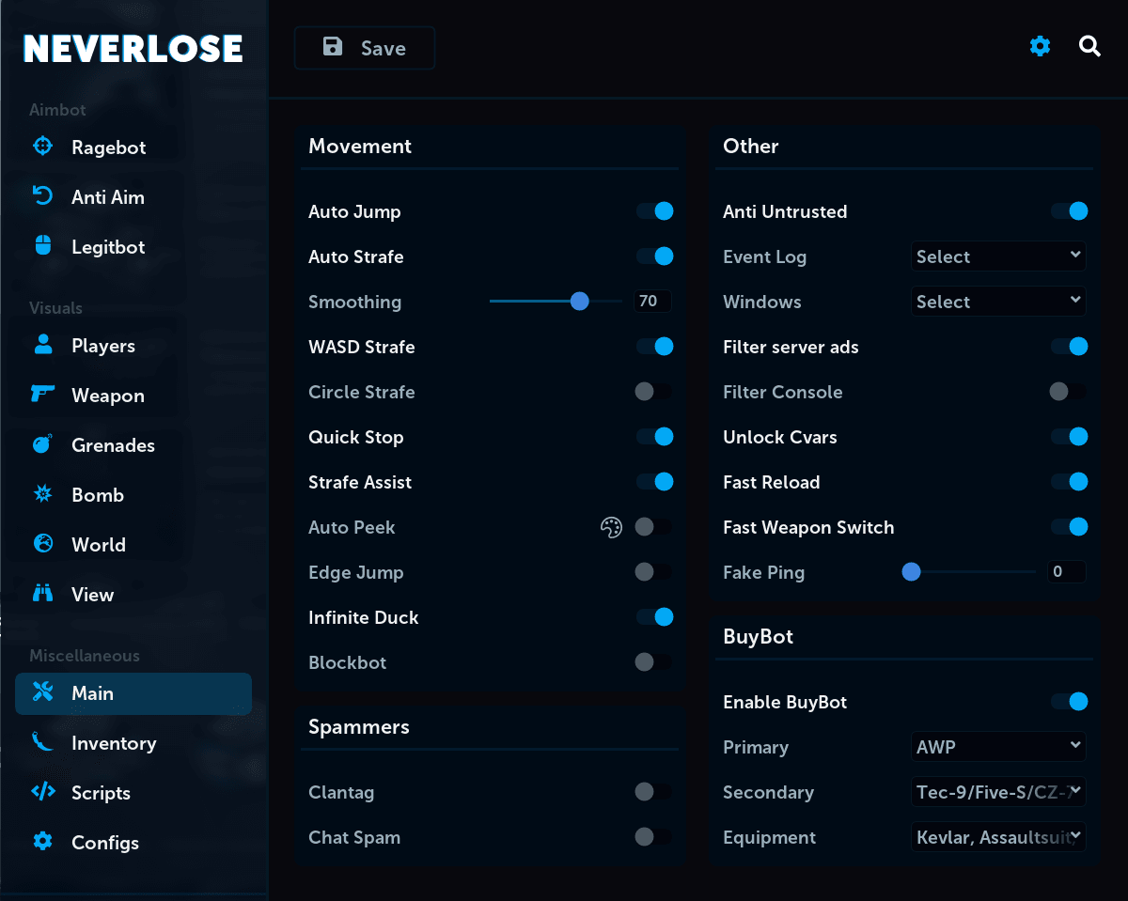This screenshot has width=1128, height=901.
Task: Toggle Blockbot on
Action: point(654,662)
